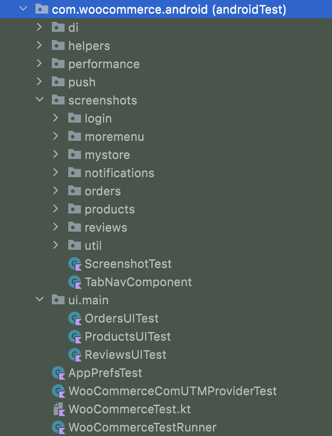This screenshot has width=332, height=436.
Task: Select the orders package name
Action: (x=103, y=191)
